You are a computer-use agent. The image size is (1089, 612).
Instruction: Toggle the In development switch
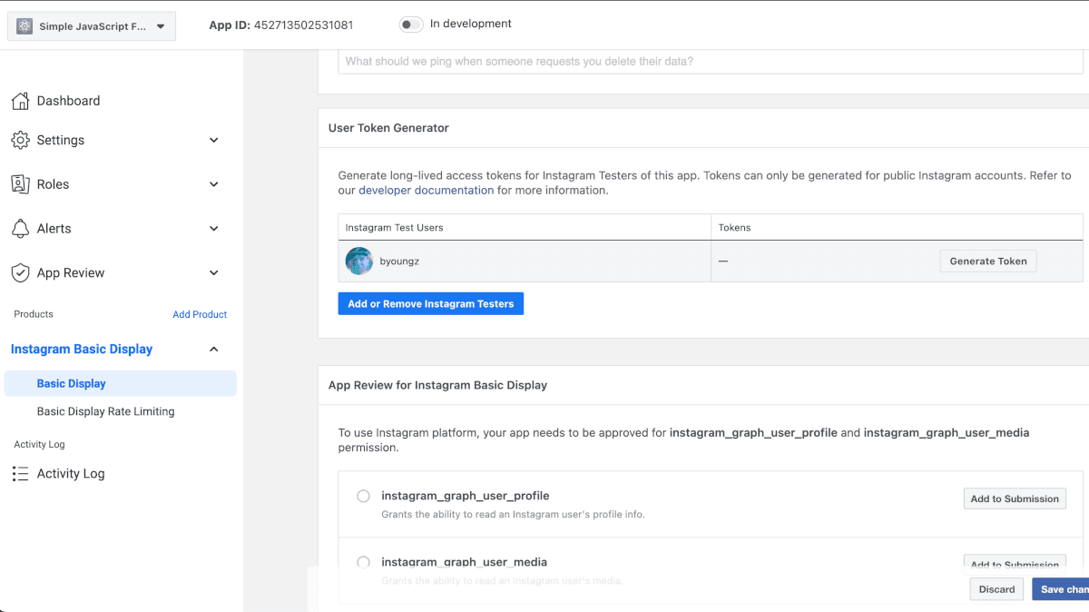(411, 25)
